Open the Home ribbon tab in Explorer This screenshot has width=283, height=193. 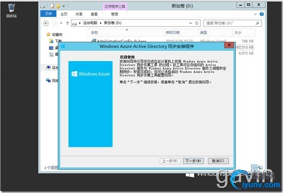click(64, 14)
